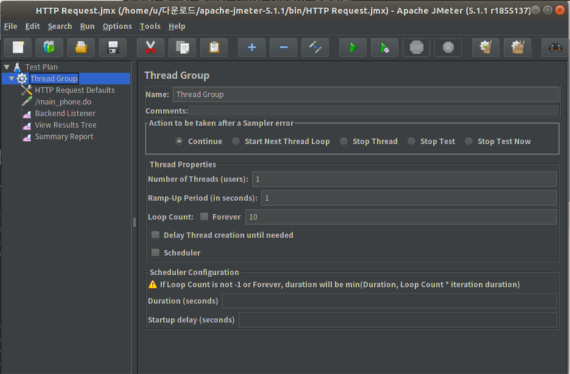Enable the Forever loop checkbox
This screenshot has height=374, width=570.
[x=204, y=217]
